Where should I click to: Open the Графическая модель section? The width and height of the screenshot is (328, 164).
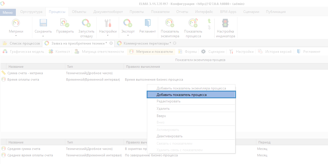click(27, 52)
